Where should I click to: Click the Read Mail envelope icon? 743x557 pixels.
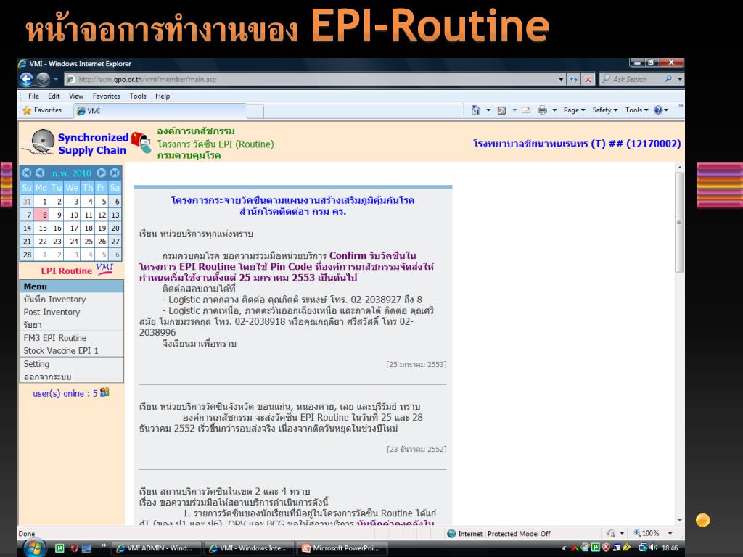point(526,110)
